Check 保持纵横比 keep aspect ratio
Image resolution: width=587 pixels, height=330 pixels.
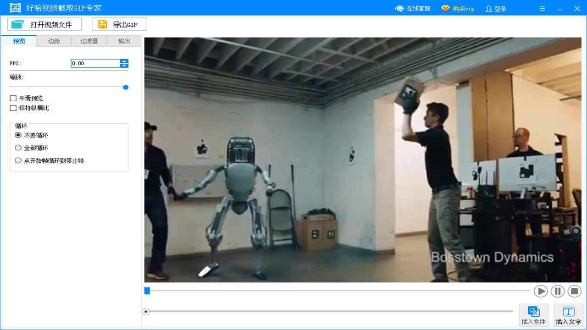[x=12, y=108]
